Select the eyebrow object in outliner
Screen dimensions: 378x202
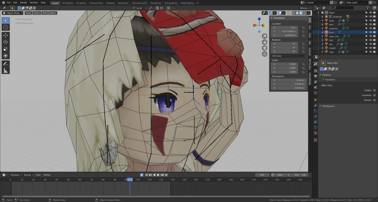pos(333,28)
